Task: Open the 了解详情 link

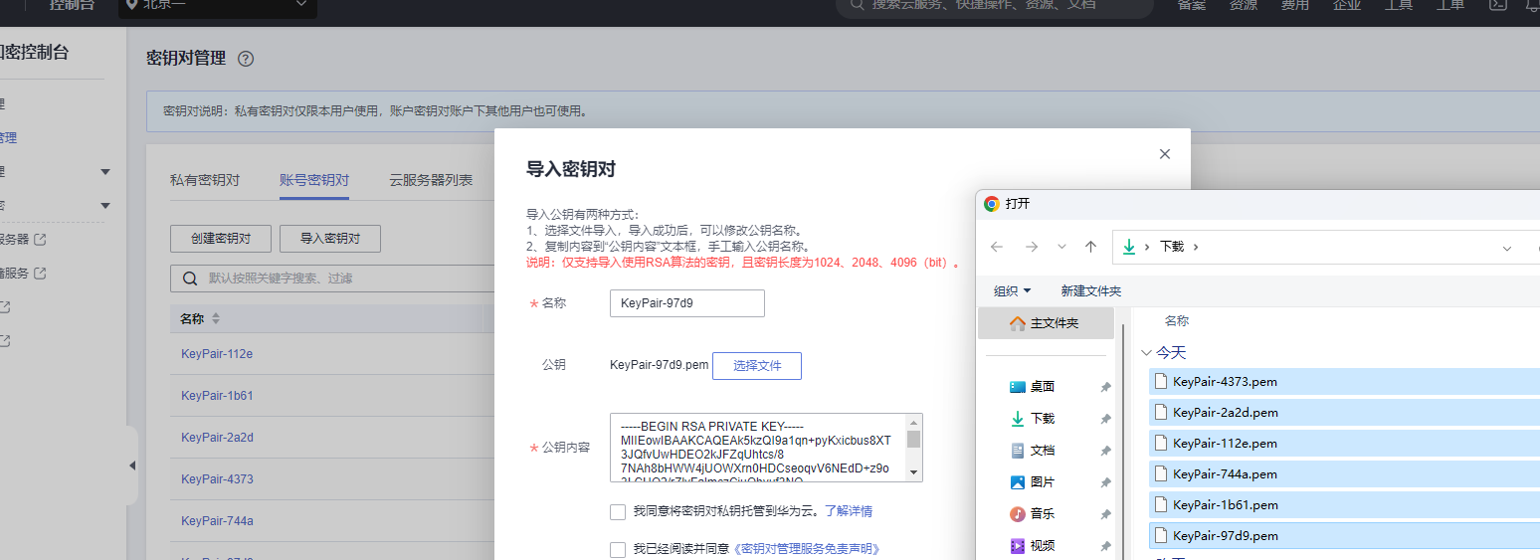Action: (x=849, y=511)
